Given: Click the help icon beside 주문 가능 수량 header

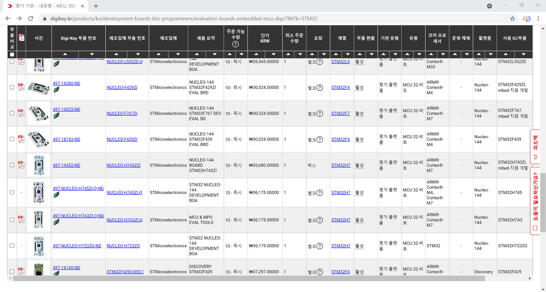Looking at the screenshot, I should click(235, 44).
